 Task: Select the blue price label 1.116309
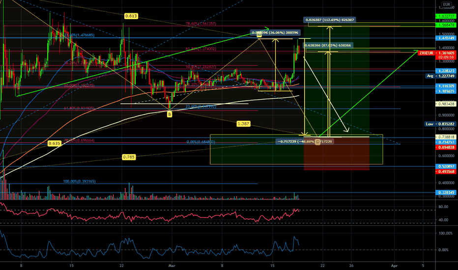coord(446,86)
